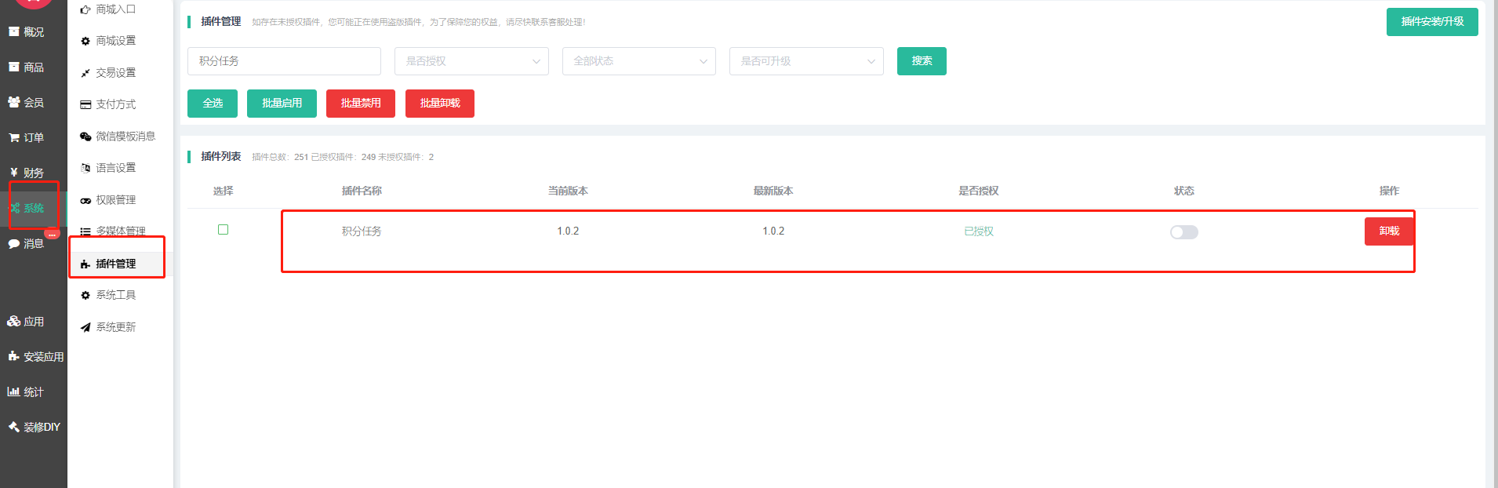Click the 消息 message bubble icon

[13, 243]
